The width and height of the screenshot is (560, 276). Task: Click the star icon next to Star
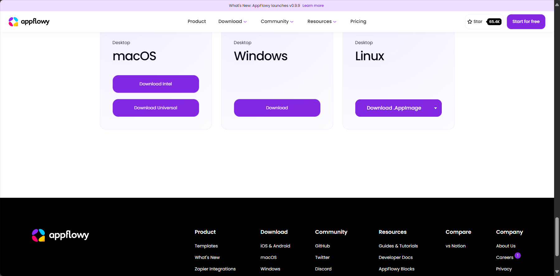pos(470,22)
